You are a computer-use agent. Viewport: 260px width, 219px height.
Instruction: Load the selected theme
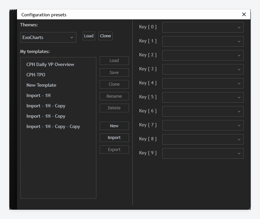tap(89, 36)
